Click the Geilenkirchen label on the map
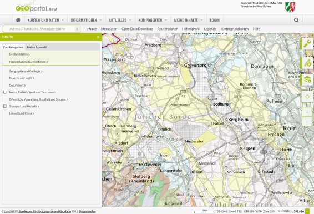314x214 pixels. [118, 109]
